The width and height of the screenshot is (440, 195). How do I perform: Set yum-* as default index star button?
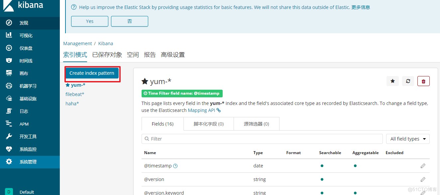click(x=392, y=81)
